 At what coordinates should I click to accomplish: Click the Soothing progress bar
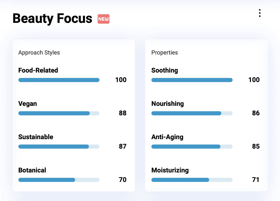(192, 80)
